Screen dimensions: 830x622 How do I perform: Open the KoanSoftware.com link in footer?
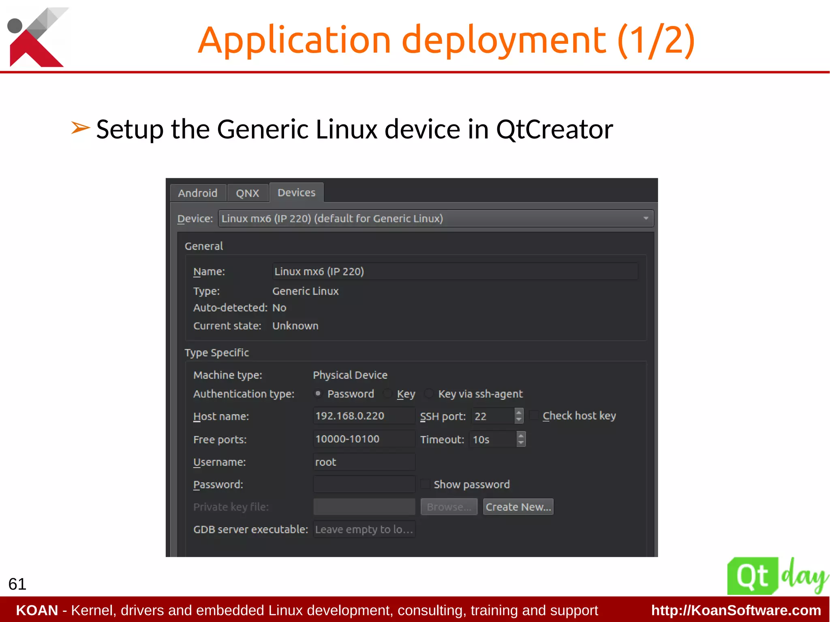click(x=736, y=610)
